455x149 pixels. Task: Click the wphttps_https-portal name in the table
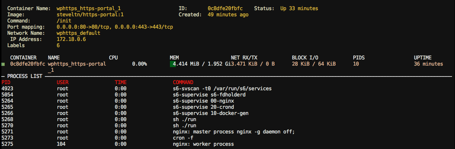[x=77, y=64]
